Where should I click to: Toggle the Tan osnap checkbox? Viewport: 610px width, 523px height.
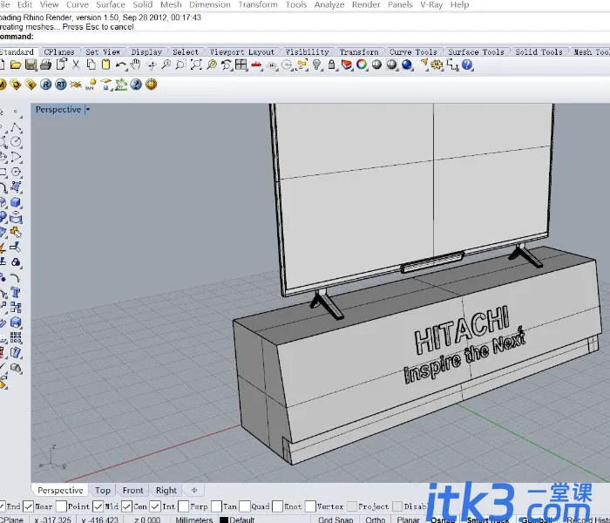pyautogui.click(x=216, y=506)
